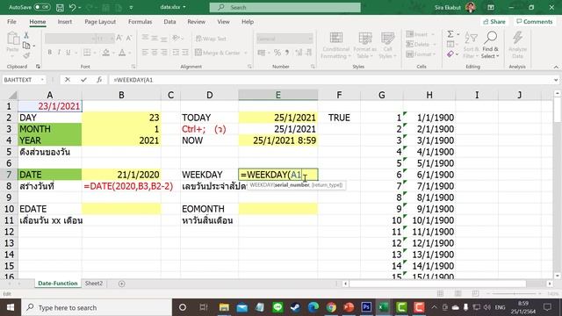Open the Name Box dropdown arrow
The width and height of the screenshot is (562, 316).
(x=42, y=80)
